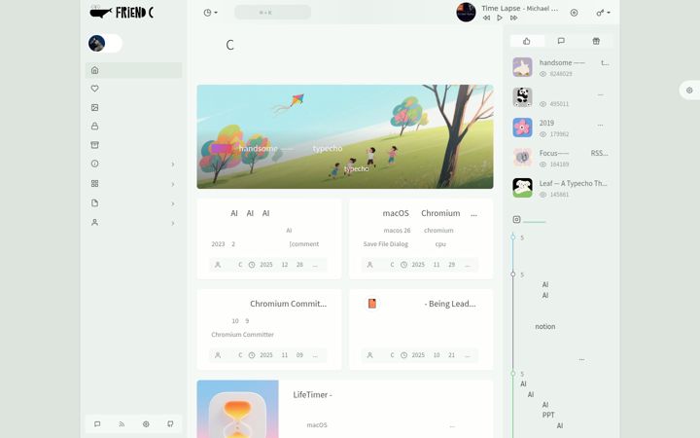Click author icon on 2025 12 26 post
Screen dimensions: 700x438
(218, 265)
